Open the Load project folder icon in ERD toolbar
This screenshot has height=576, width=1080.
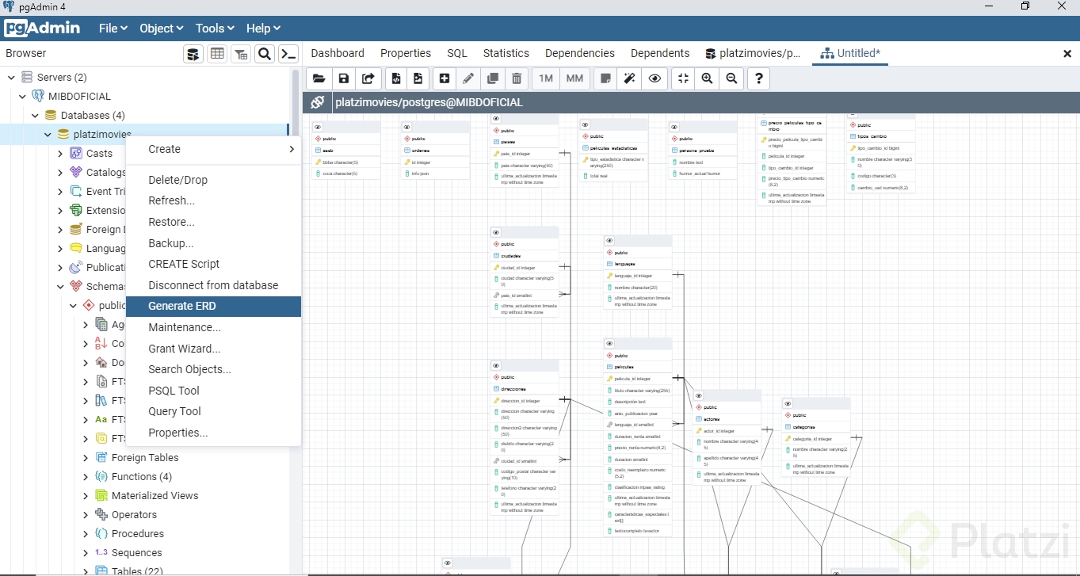pyautogui.click(x=319, y=78)
